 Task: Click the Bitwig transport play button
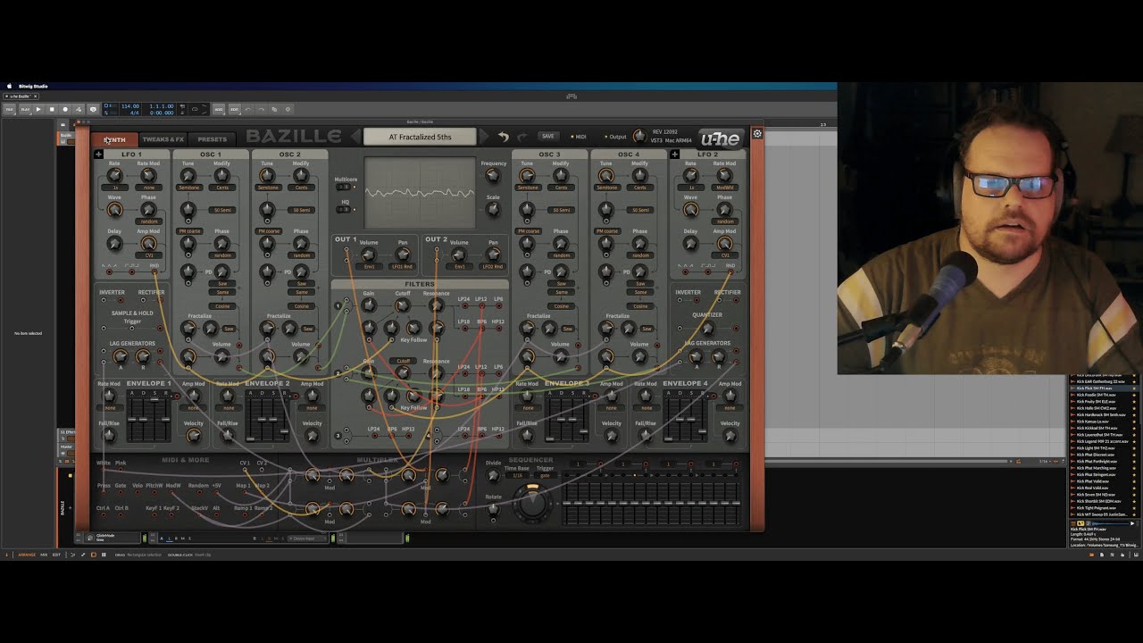point(38,109)
